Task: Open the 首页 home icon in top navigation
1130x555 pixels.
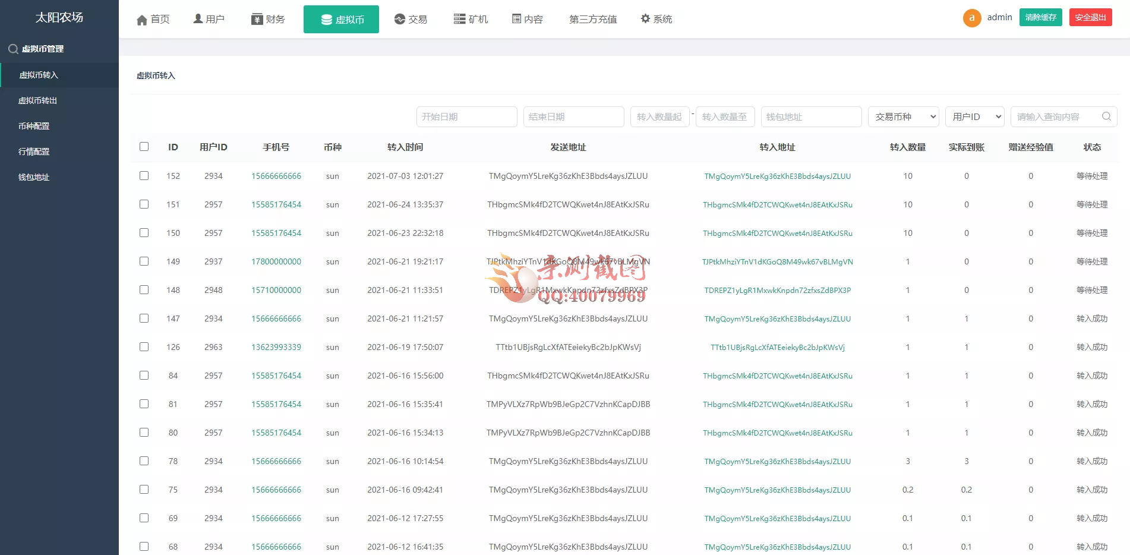Action: [142, 19]
